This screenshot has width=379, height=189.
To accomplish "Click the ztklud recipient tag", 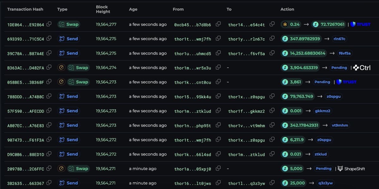I will click(321, 154).
